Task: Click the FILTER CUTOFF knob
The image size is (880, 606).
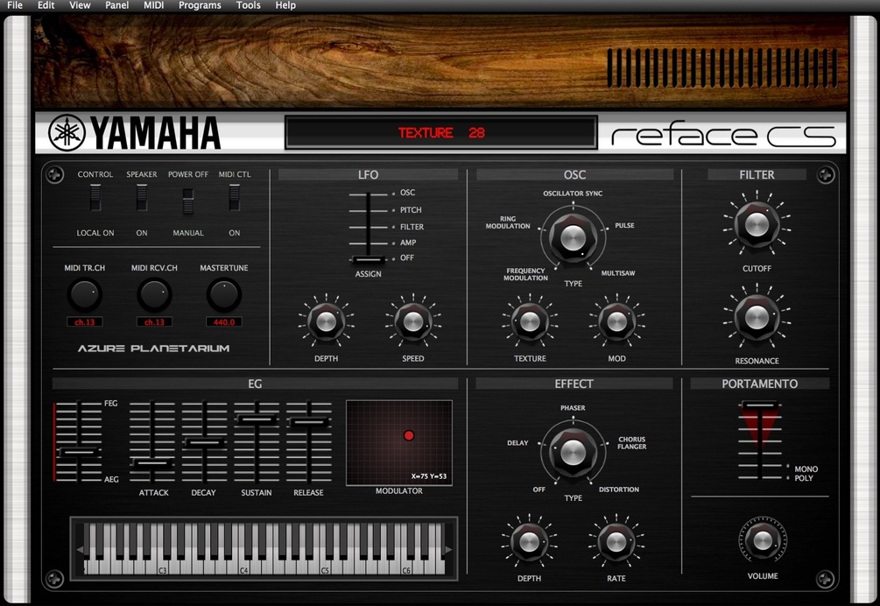Action: 757,224
